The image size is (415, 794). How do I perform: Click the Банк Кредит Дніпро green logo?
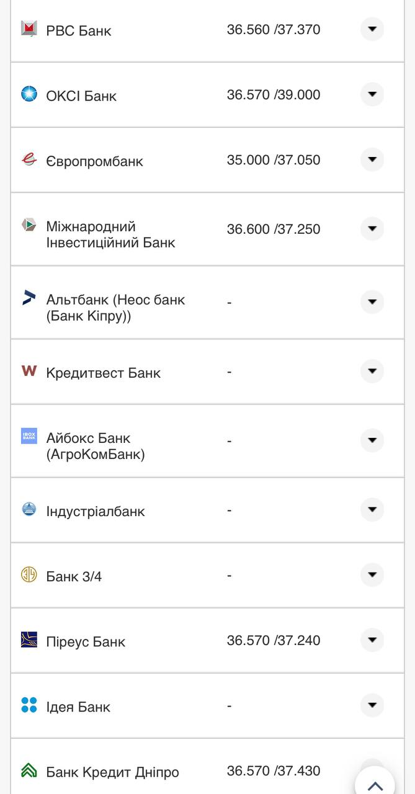pyautogui.click(x=28, y=770)
